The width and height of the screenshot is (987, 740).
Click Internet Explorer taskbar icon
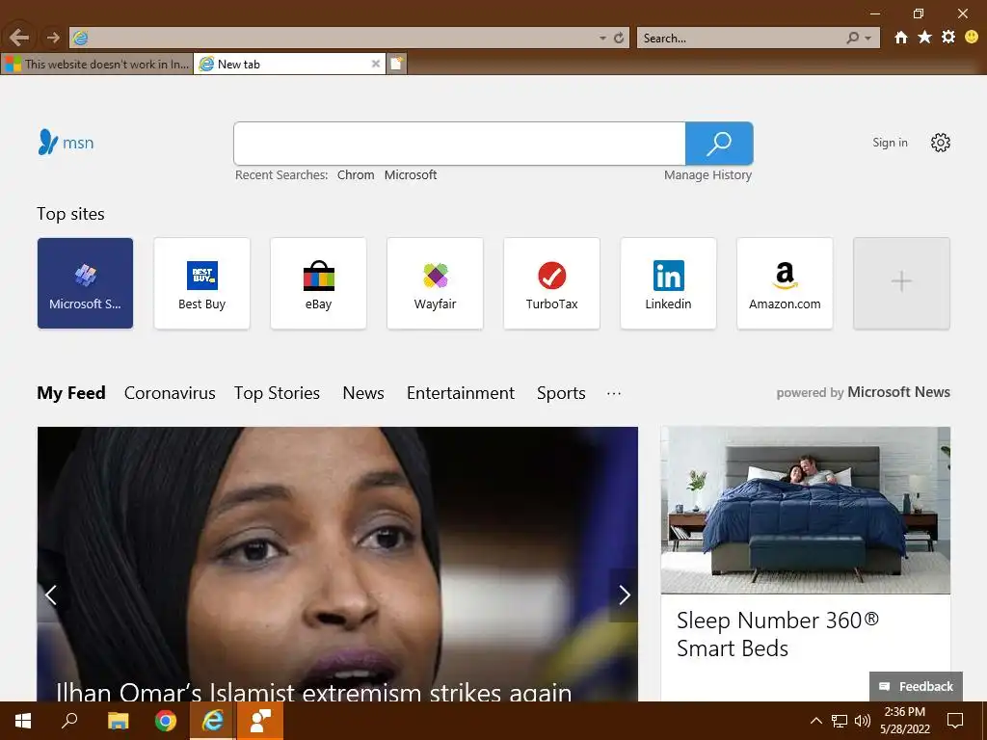(x=213, y=721)
